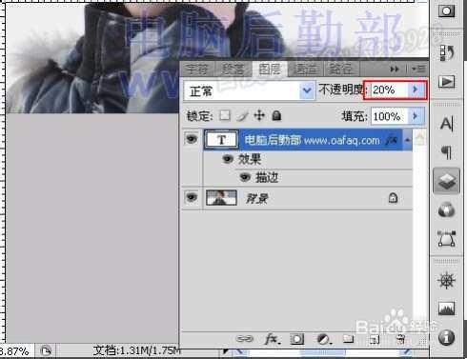The width and height of the screenshot is (467, 359).
Task: Click the status bar info arrow
Action: pos(226,350)
